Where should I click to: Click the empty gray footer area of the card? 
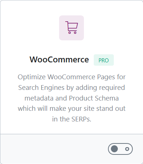[x=54, y=149]
